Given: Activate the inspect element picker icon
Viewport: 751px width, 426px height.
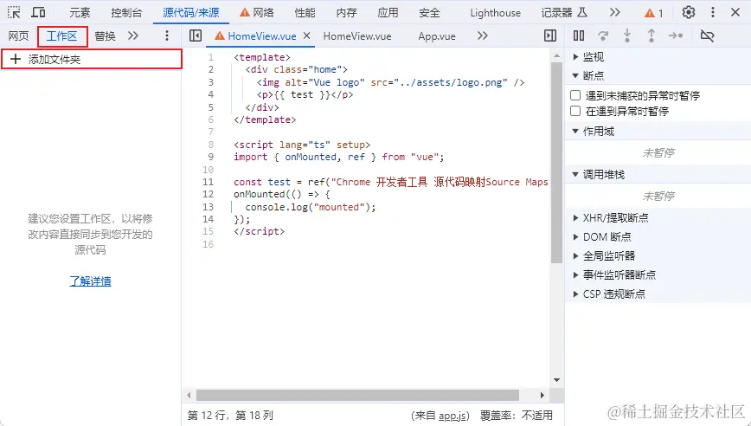Looking at the screenshot, I should 14,12.
